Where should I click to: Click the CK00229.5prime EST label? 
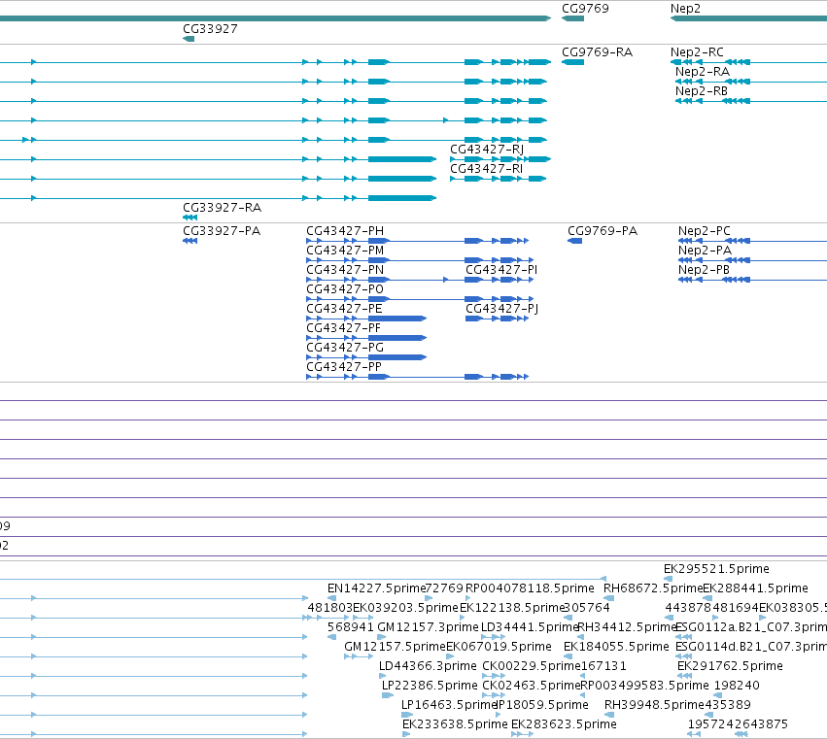pyautogui.click(x=532, y=666)
